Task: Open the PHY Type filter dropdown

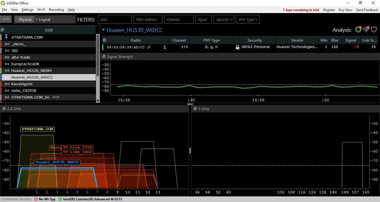Action: click(x=248, y=19)
